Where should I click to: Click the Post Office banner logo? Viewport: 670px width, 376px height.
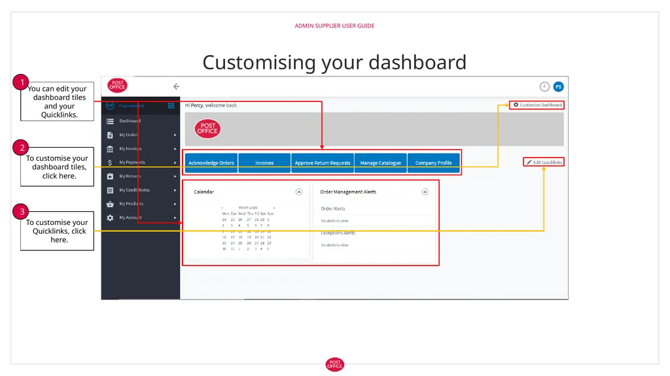207,129
